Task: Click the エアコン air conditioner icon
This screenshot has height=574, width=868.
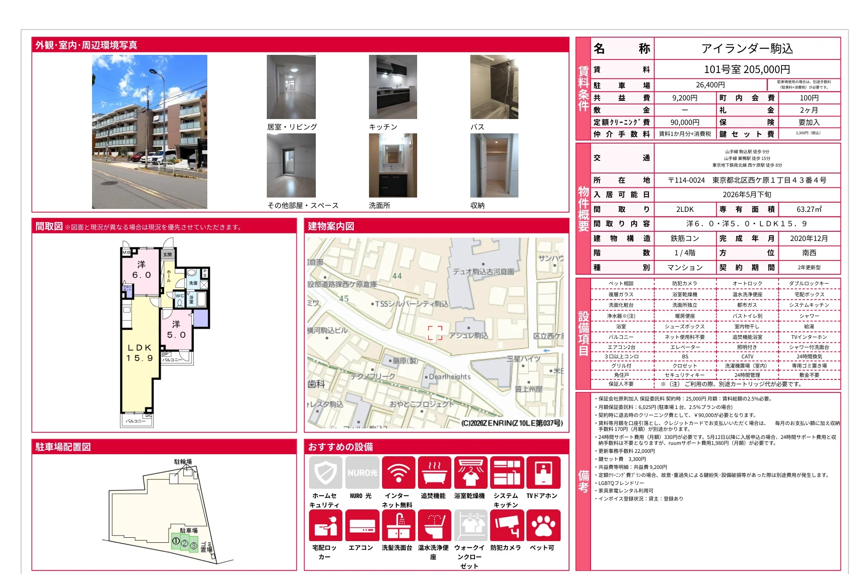Action: coord(362,525)
